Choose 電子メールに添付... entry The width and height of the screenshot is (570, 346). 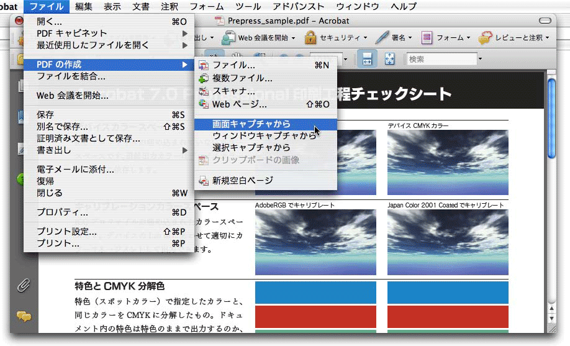(109, 170)
